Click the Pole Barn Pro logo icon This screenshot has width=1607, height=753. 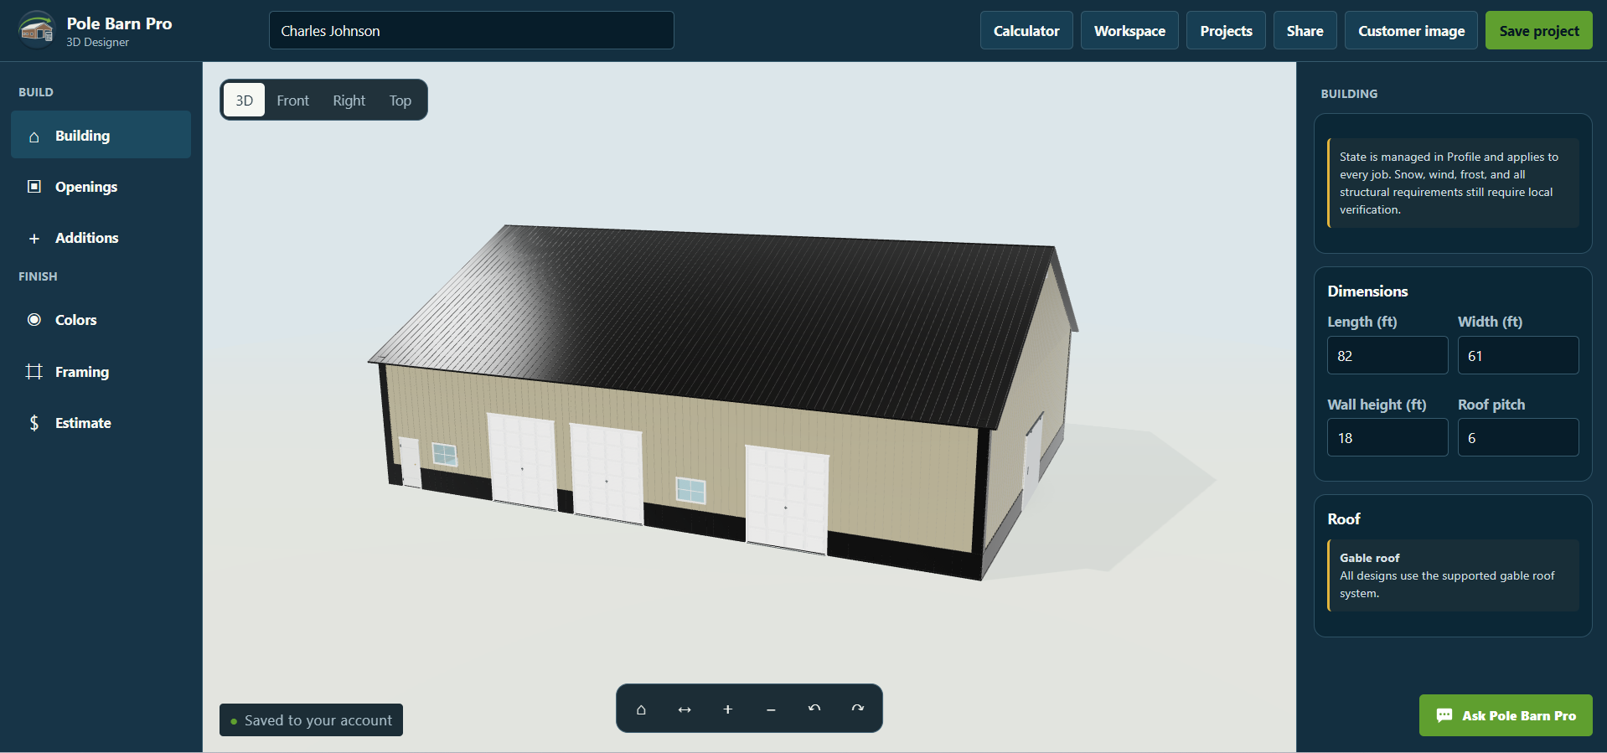tap(37, 30)
